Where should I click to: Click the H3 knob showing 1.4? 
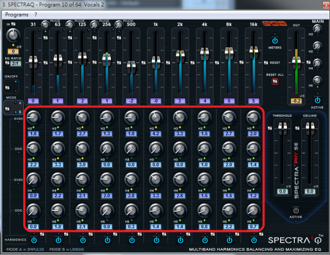click(x=253, y=149)
